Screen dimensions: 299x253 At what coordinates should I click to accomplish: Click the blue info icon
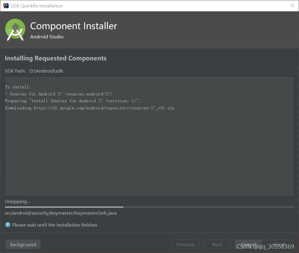coord(8,225)
